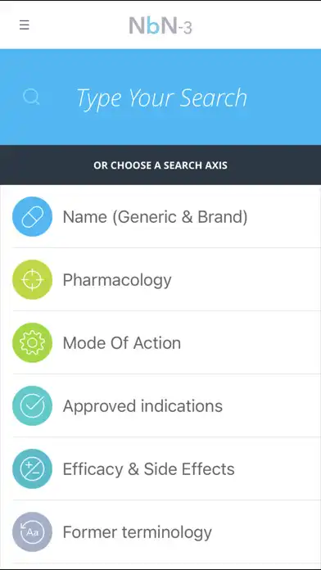The width and height of the screenshot is (321, 570).
Task: Tap the Approved indications row's empty space
Action: 271,405
